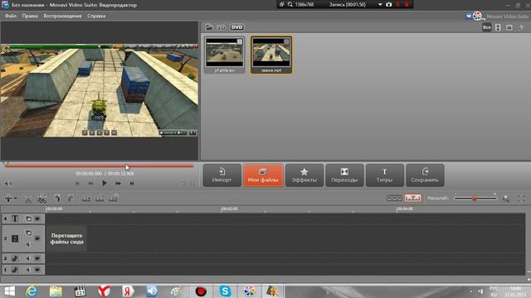Undo the last action with the arrow
531x298 pixels.
(57, 199)
